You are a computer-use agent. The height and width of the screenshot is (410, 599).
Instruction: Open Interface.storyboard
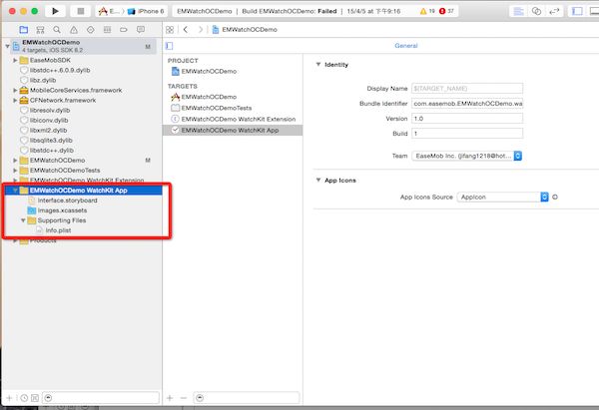click(x=67, y=201)
